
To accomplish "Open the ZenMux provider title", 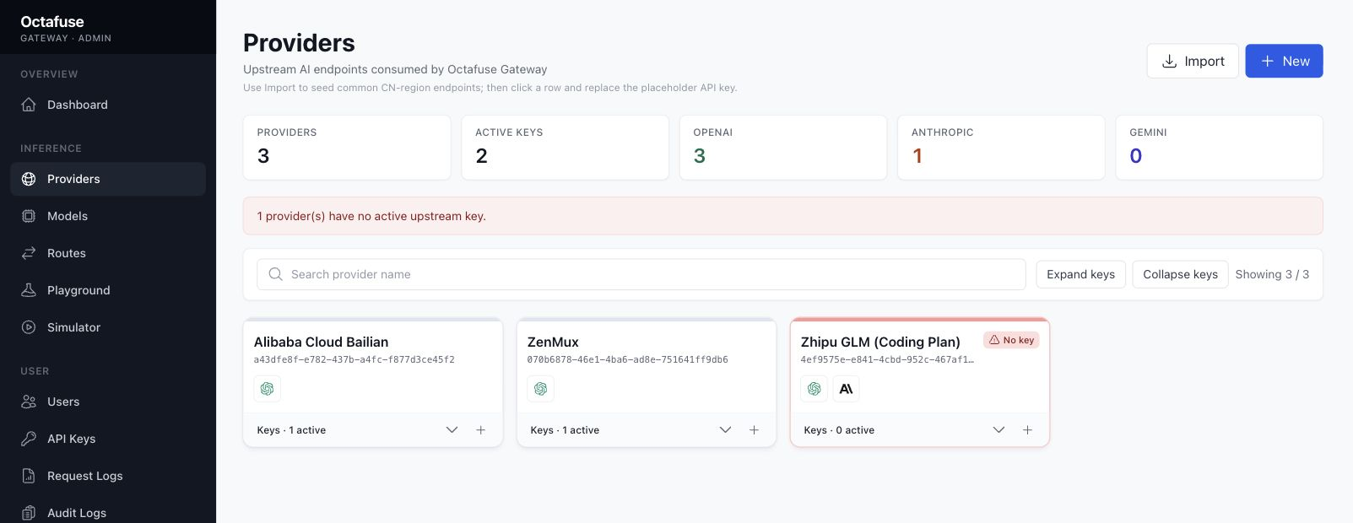I will pos(553,342).
